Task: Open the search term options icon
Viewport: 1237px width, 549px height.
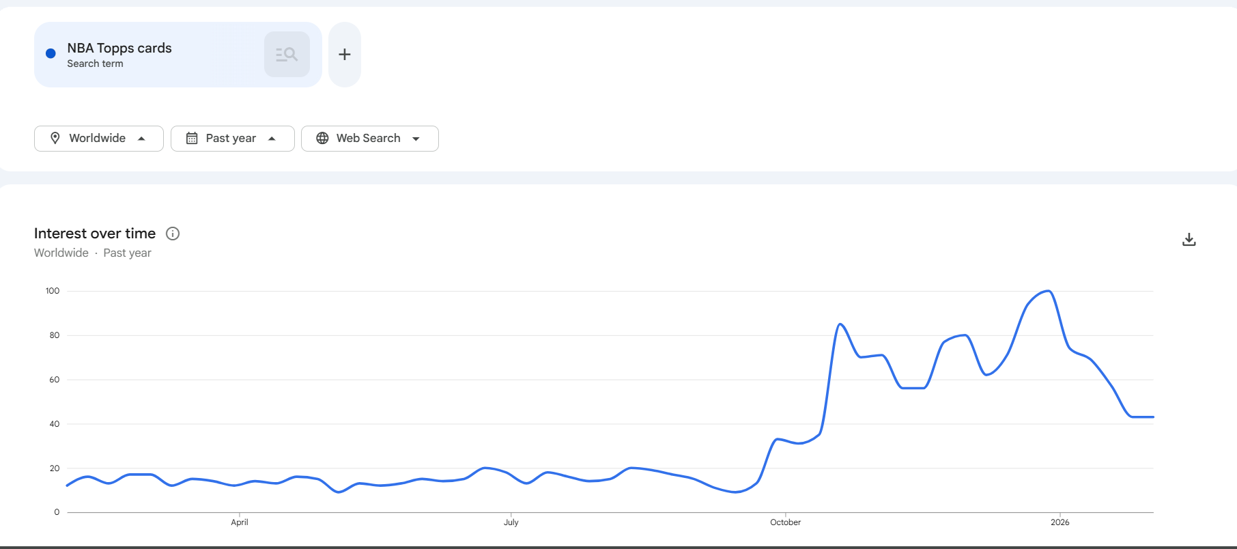Action: [x=286, y=54]
